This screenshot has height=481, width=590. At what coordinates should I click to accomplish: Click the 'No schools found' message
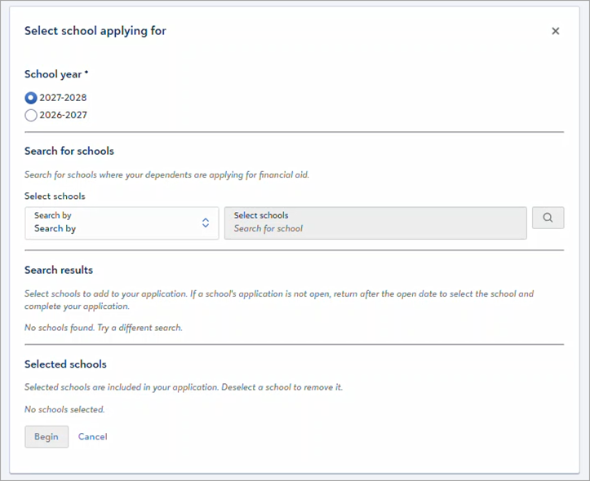point(104,328)
